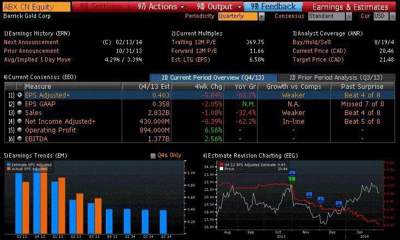Click Forward 12M P/E value 11.66
The height and width of the screenshot is (240, 400).
click(256, 51)
